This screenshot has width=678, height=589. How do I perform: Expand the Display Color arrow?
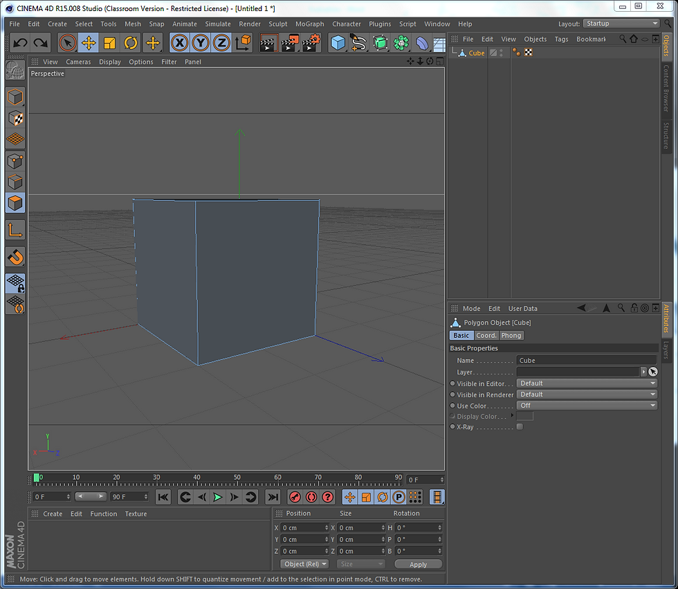click(x=512, y=415)
